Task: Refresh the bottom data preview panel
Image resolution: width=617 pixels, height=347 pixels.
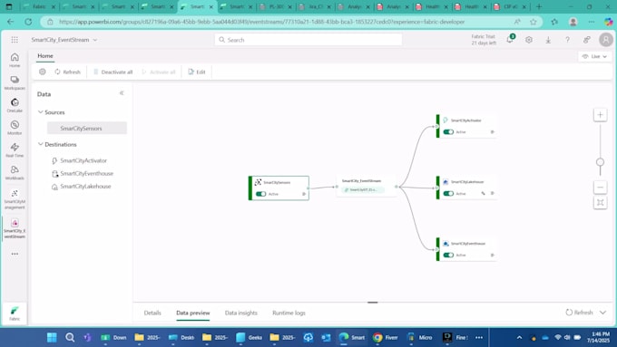Action: pyautogui.click(x=579, y=313)
